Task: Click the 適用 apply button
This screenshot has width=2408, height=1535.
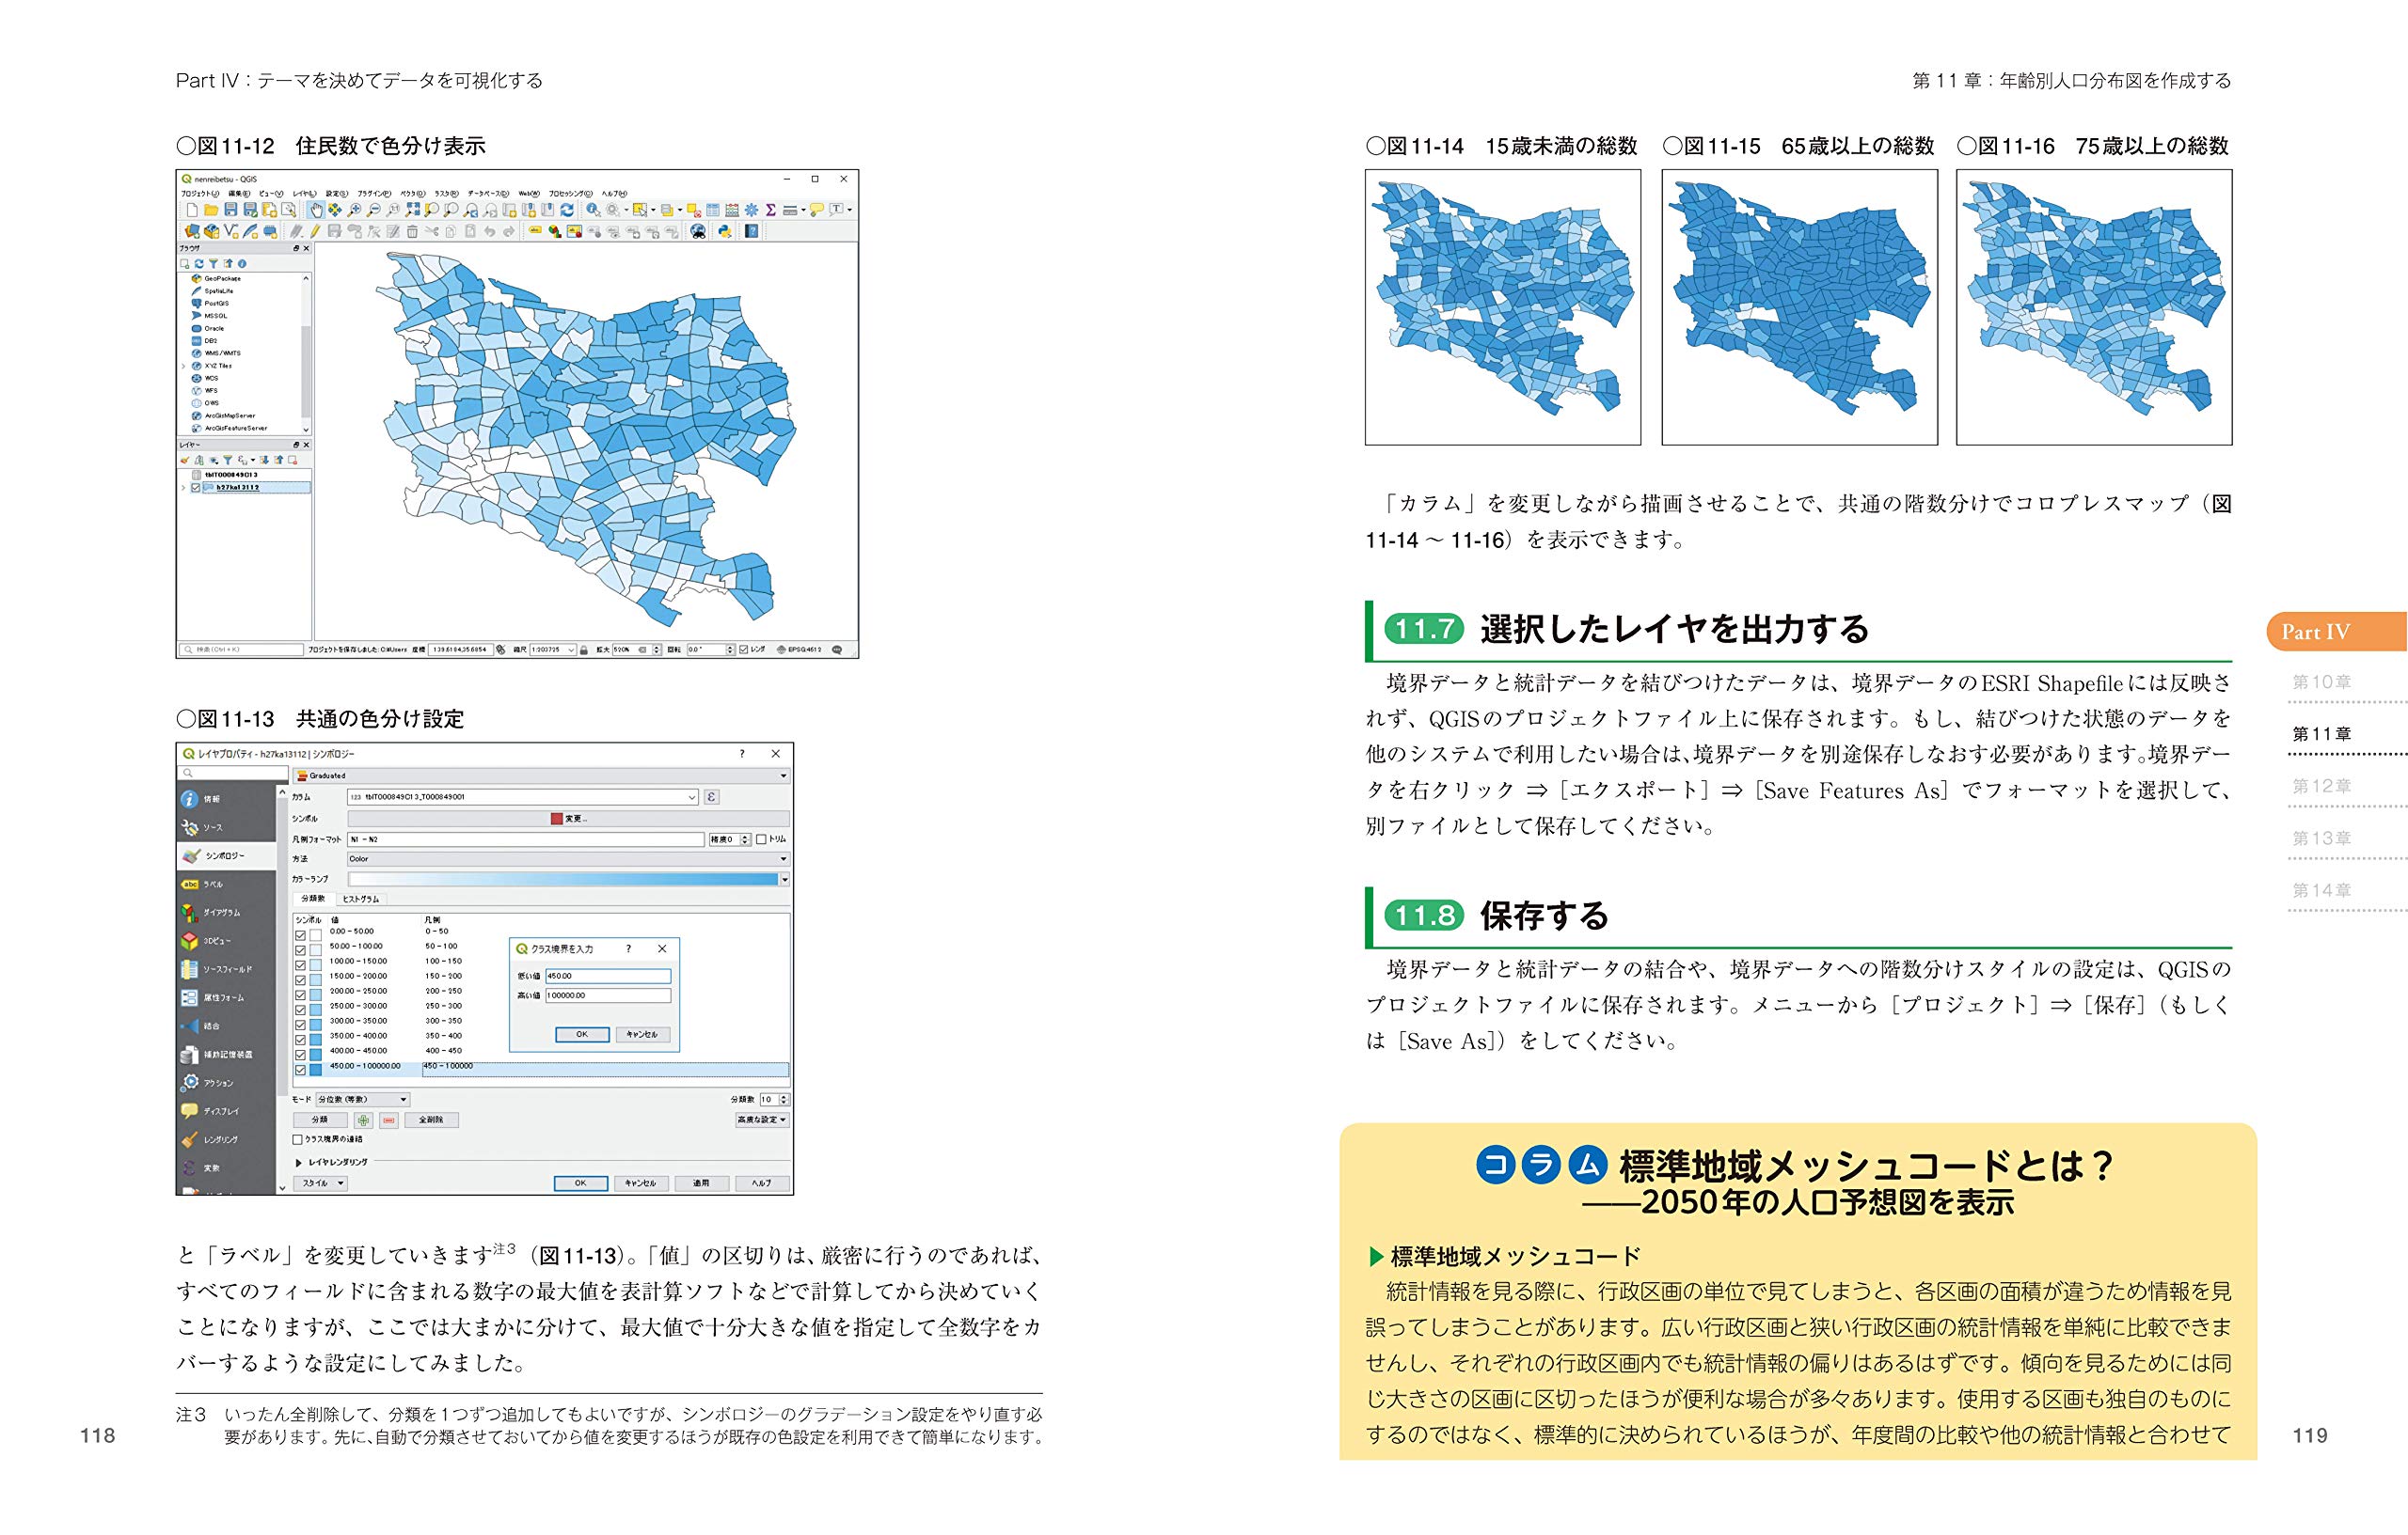Action: (701, 1183)
